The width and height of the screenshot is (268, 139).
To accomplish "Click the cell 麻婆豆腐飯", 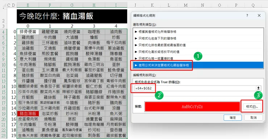I will tap(94, 97).
